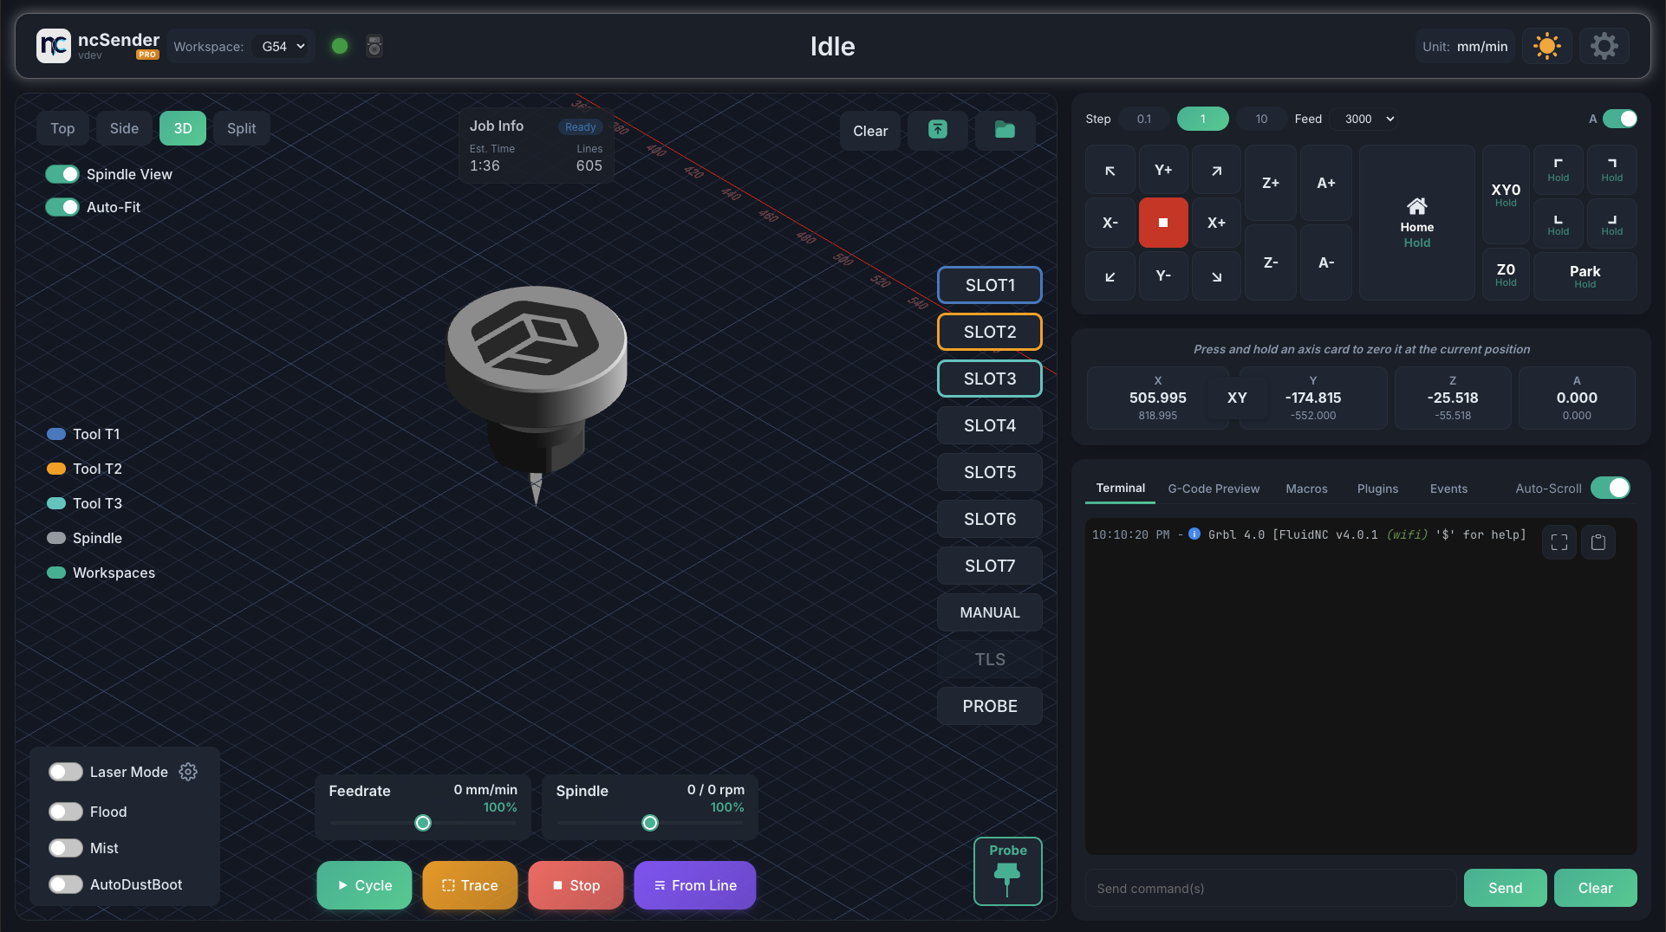Screen dimensions: 1666x932
Task: Turn on Flood coolant switch
Action: click(66, 812)
